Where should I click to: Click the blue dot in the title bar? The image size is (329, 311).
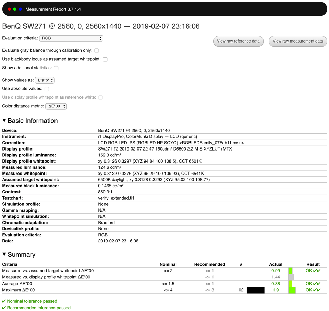(20, 9)
